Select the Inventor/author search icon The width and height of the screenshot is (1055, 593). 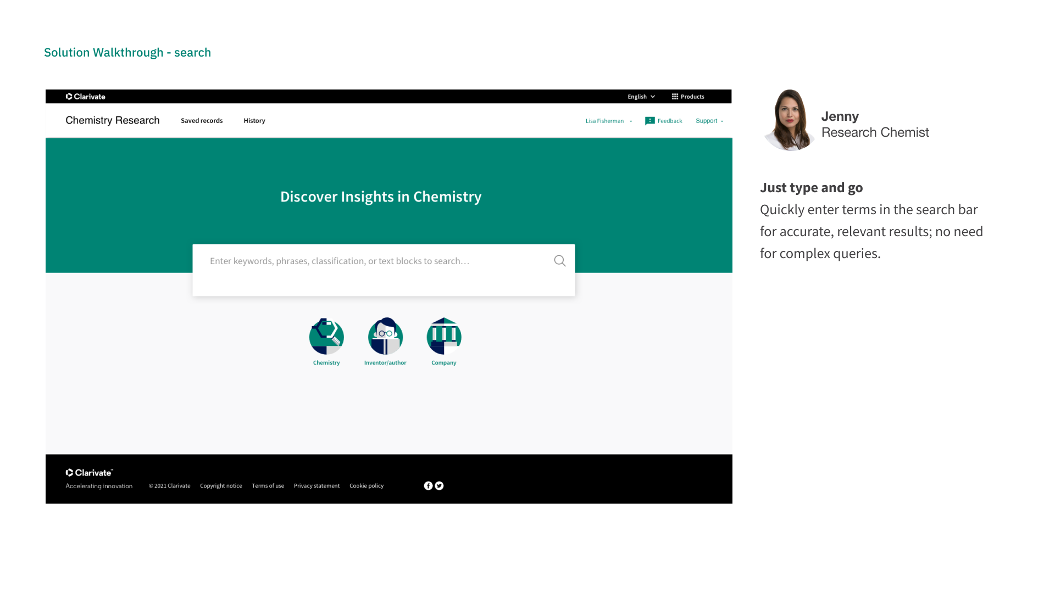tap(385, 337)
